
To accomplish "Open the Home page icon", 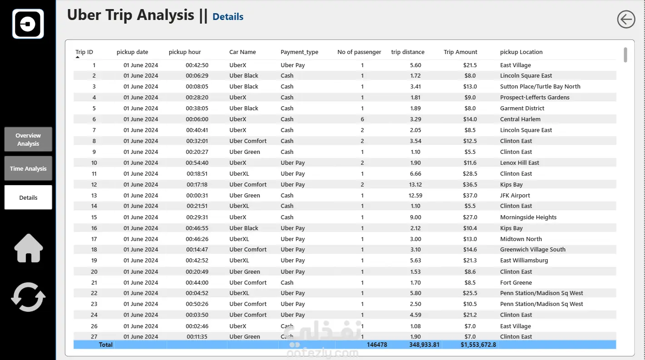I will (29, 248).
